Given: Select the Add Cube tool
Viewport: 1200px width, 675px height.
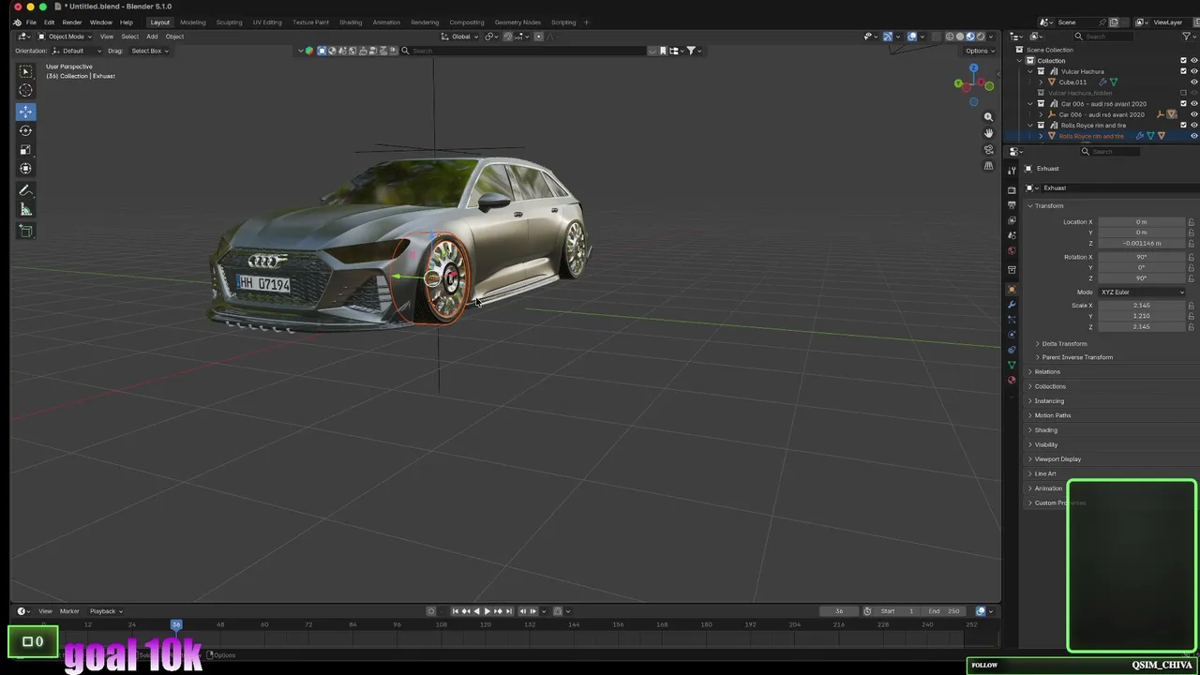Looking at the screenshot, I should pyautogui.click(x=25, y=231).
